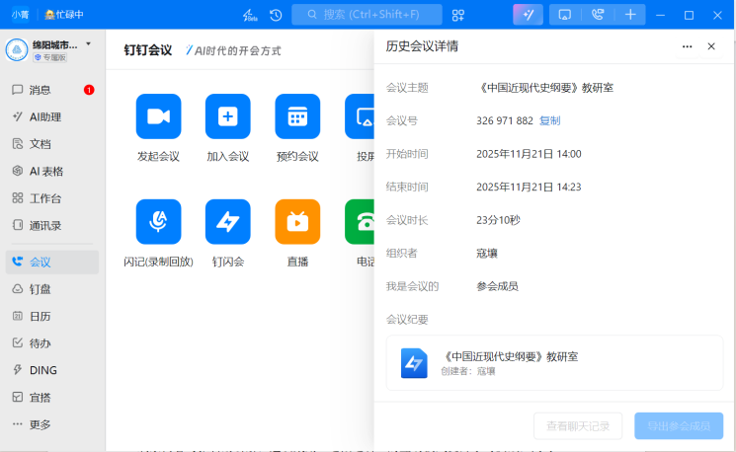Click the AI magic wand button
This screenshot has width=736, height=452.
(x=528, y=15)
